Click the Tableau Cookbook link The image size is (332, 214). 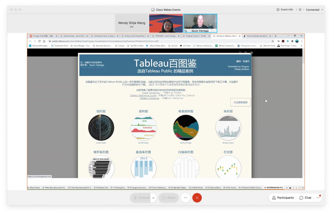(x=149, y=98)
